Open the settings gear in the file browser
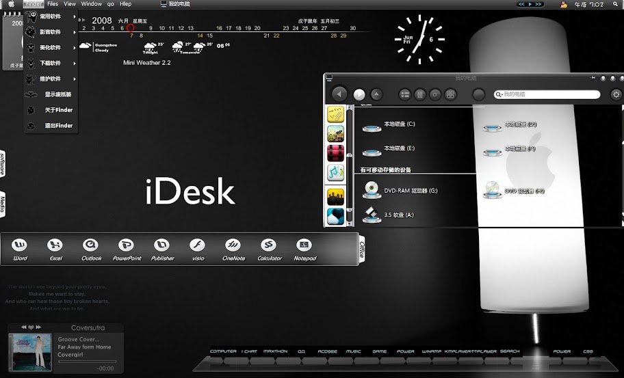624x378 pixels. (616, 94)
